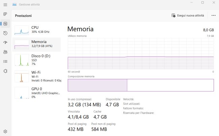Select the CPU performance entry

point(37,30)
